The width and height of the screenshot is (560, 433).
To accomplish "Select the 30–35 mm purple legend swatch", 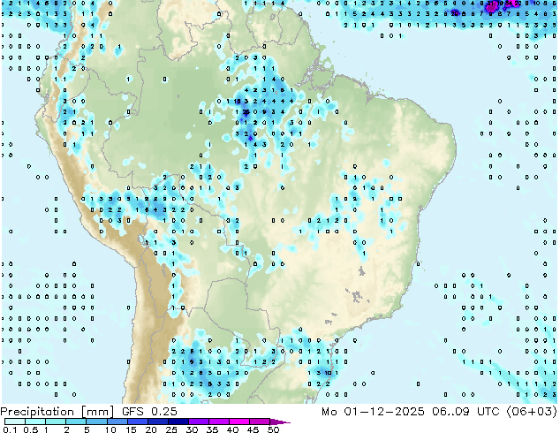I will click(x=199, y=422).
